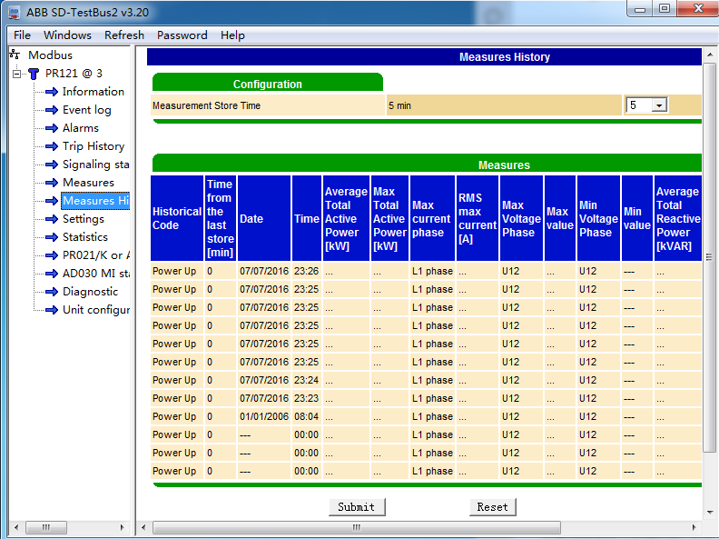Click the arrow icon beside Unit configuration
Viewport: 719px width, 539px height.
[x=52, y=310]
